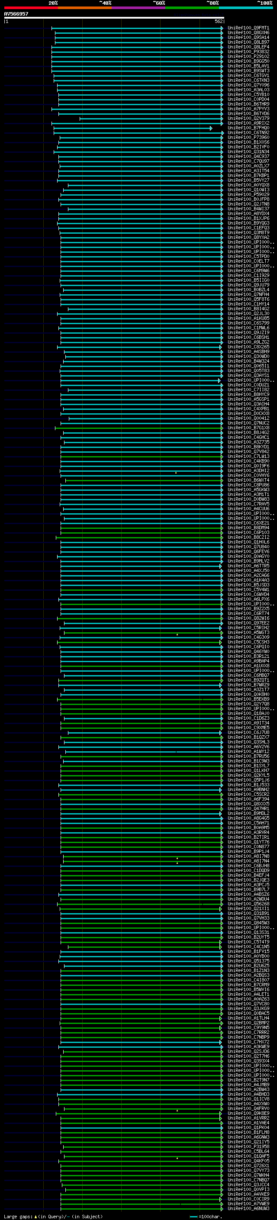The height and width of the screenshot is (1220, 277).
Task: Click the UniRef100_B9GG50 label
Action: [x=248, y=61]
